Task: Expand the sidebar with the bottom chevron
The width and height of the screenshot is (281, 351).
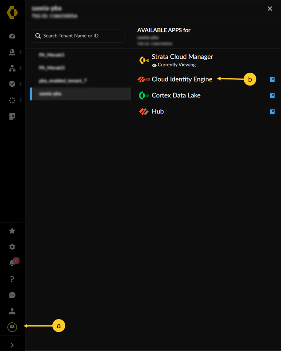Action: [12, 345]
